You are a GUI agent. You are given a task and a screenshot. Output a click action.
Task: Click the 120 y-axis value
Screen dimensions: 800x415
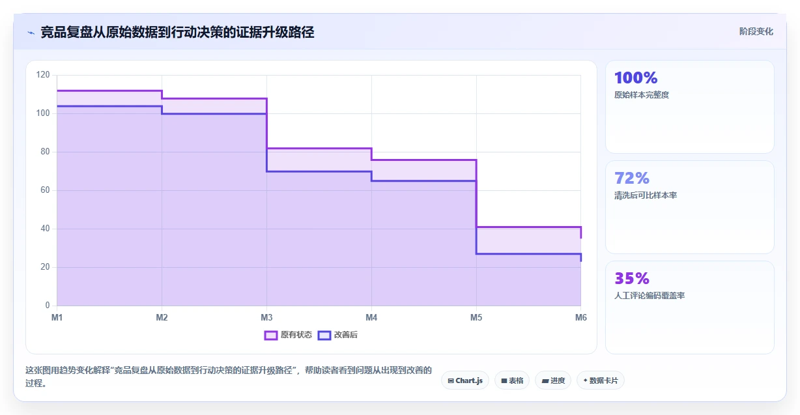coord(43,75)
